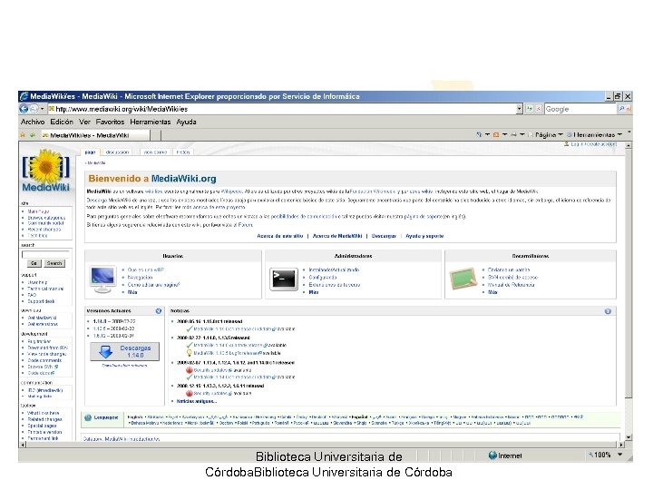Open the wiki 'history' tab
The width and height of the screenshot is (653, 490).
pyautogui.click(x=183, y=152)
